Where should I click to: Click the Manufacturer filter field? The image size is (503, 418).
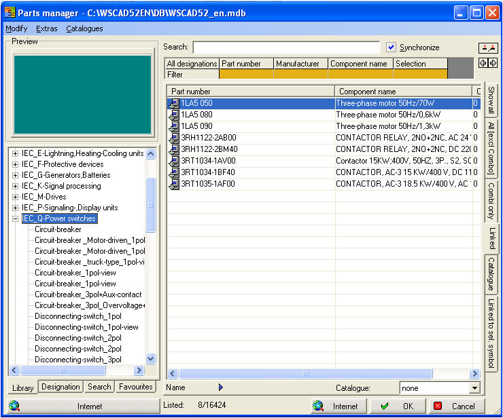(301, 75)
